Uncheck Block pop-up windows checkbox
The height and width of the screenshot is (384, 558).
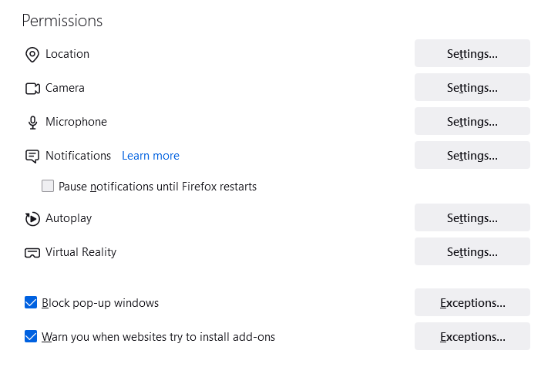(31, 303)
